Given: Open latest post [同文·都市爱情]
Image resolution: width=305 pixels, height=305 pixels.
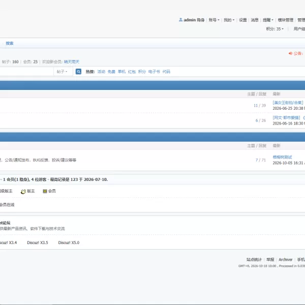Looking at the screenshot, I should (286, 118).
